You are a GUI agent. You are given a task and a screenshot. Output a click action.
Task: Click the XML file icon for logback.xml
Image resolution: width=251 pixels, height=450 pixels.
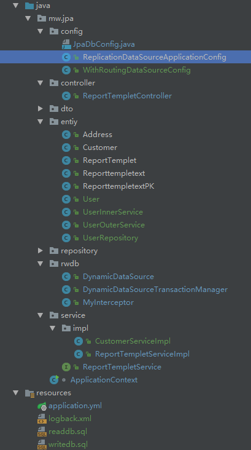(42, 419)
